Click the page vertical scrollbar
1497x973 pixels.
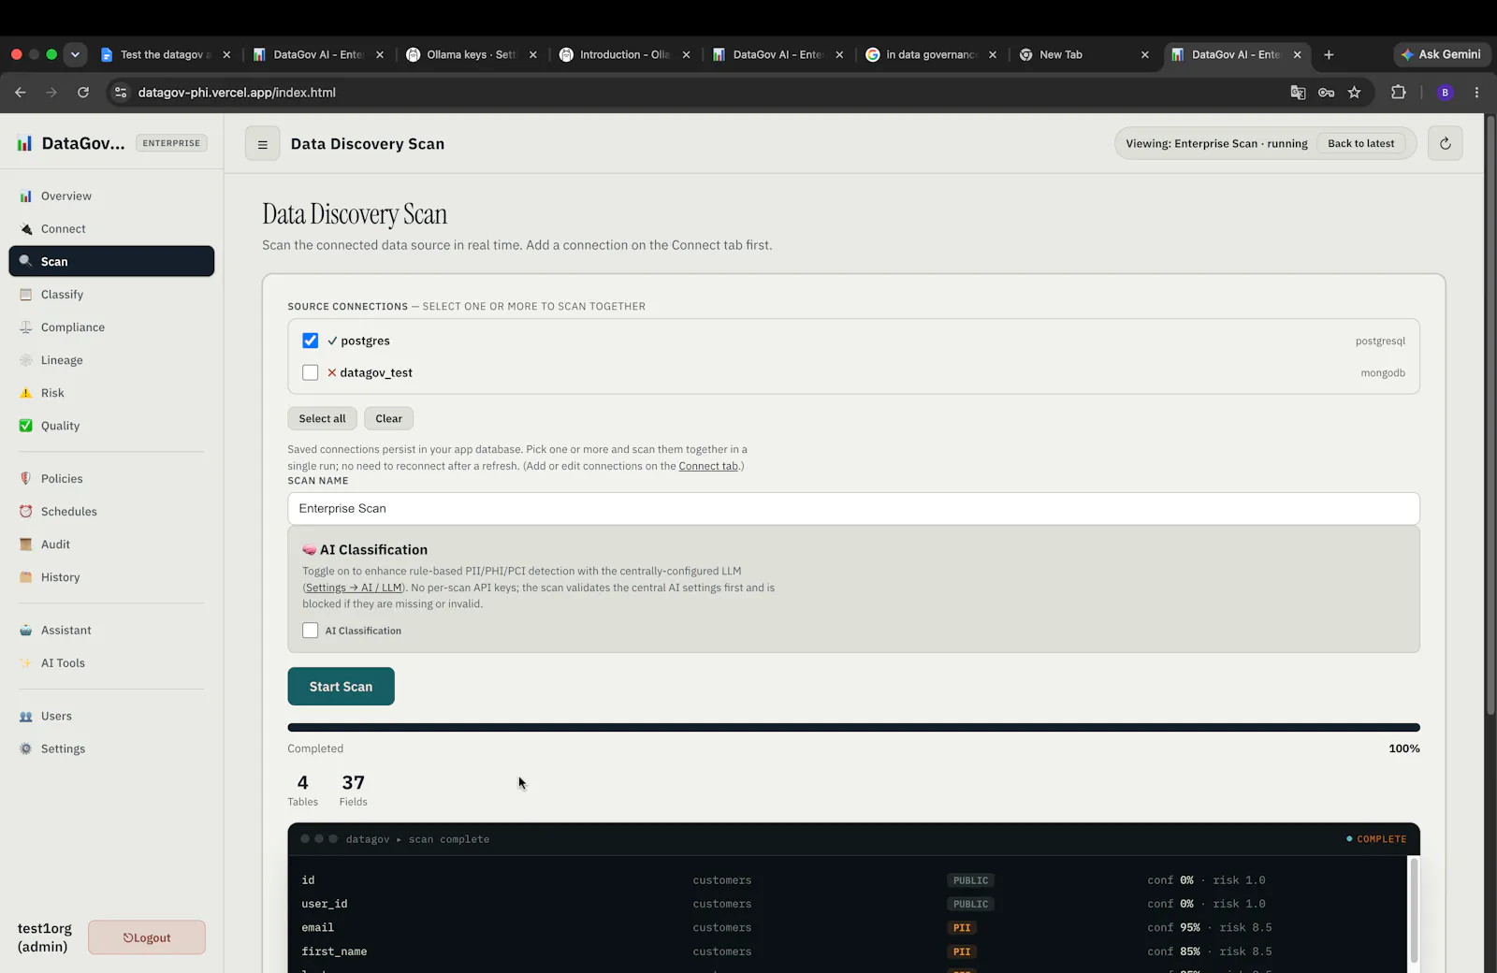tap(1490, 416)
